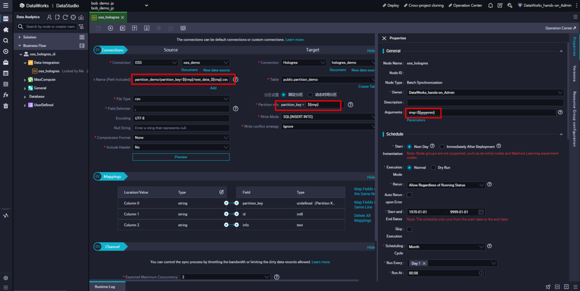Click the Add link under Object Name
Screen dimensions: 580x291
pos(213,88)
